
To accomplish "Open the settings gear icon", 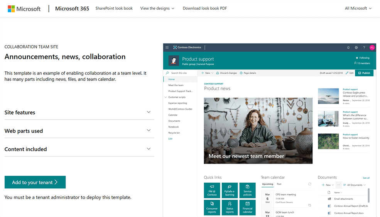I will (356, 47).
